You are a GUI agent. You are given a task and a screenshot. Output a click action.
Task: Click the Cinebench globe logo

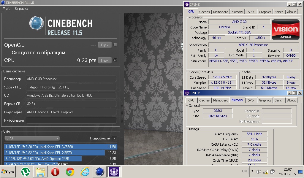[x=37, y=24]
